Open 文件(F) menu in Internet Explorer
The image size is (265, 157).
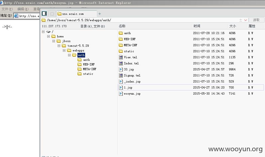pos(7,9)
